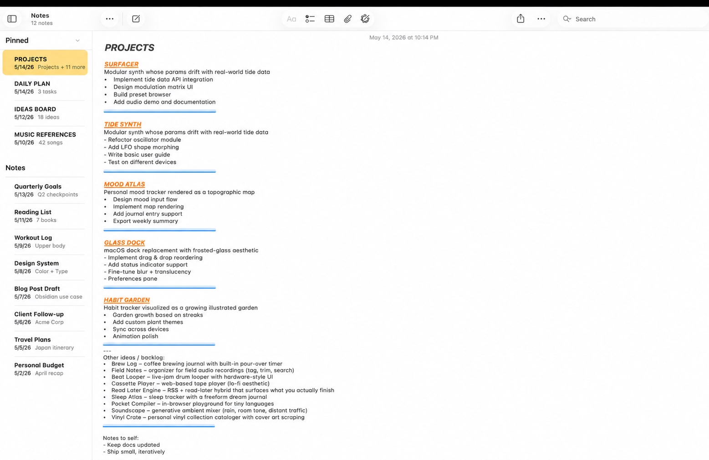Click 'Ship small, iteratively' line
Screen dimensions: 709x460
(x=134, y=452)
